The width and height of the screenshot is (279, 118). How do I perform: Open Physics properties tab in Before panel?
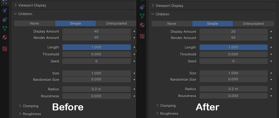point(5,11)
